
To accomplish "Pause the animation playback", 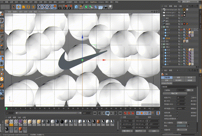I will click(x=107, y=113).
